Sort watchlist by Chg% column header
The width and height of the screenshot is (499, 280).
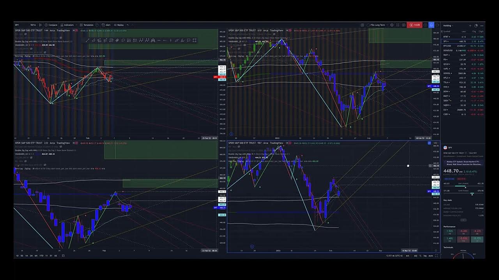[x=481, y=31]
